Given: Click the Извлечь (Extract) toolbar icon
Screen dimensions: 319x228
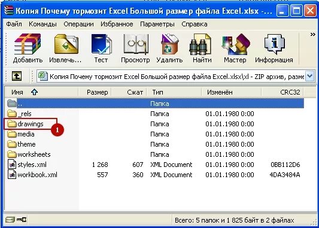Looking at the screenshot, I should pos(65,48).
